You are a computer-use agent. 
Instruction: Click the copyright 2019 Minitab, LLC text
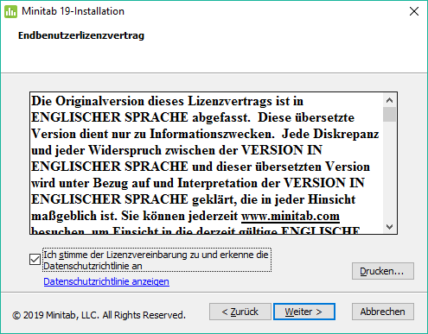[x=99, y=315]
